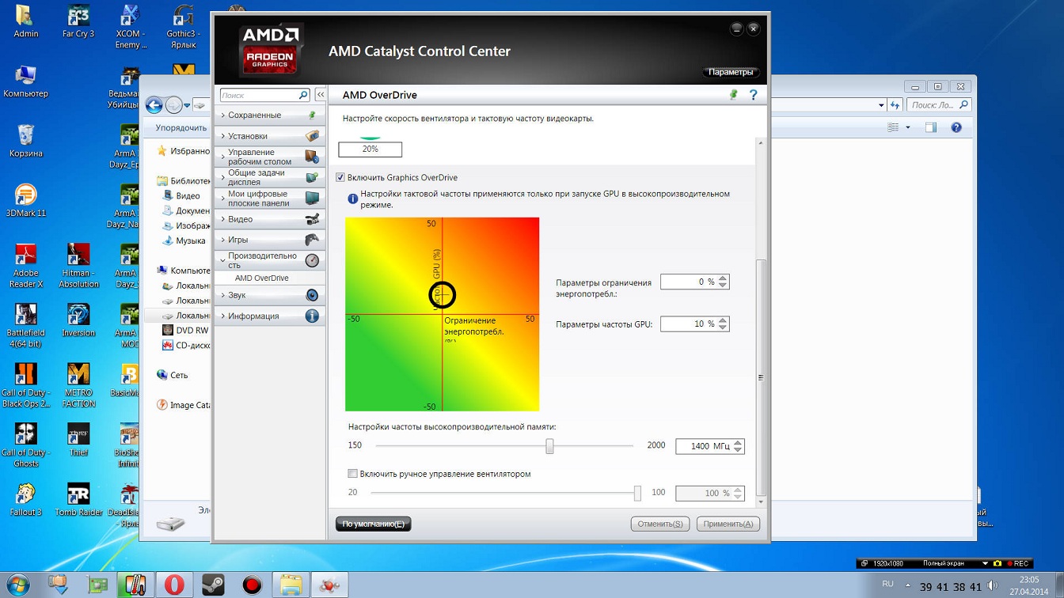The width and height of the screenshot is (1064, 598).
Task: Expand Мои цифровые плоские панели section
Action: 269,198
